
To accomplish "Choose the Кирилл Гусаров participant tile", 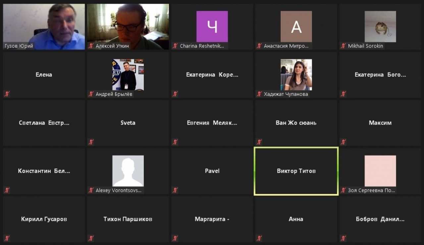I will click(44, 219).
